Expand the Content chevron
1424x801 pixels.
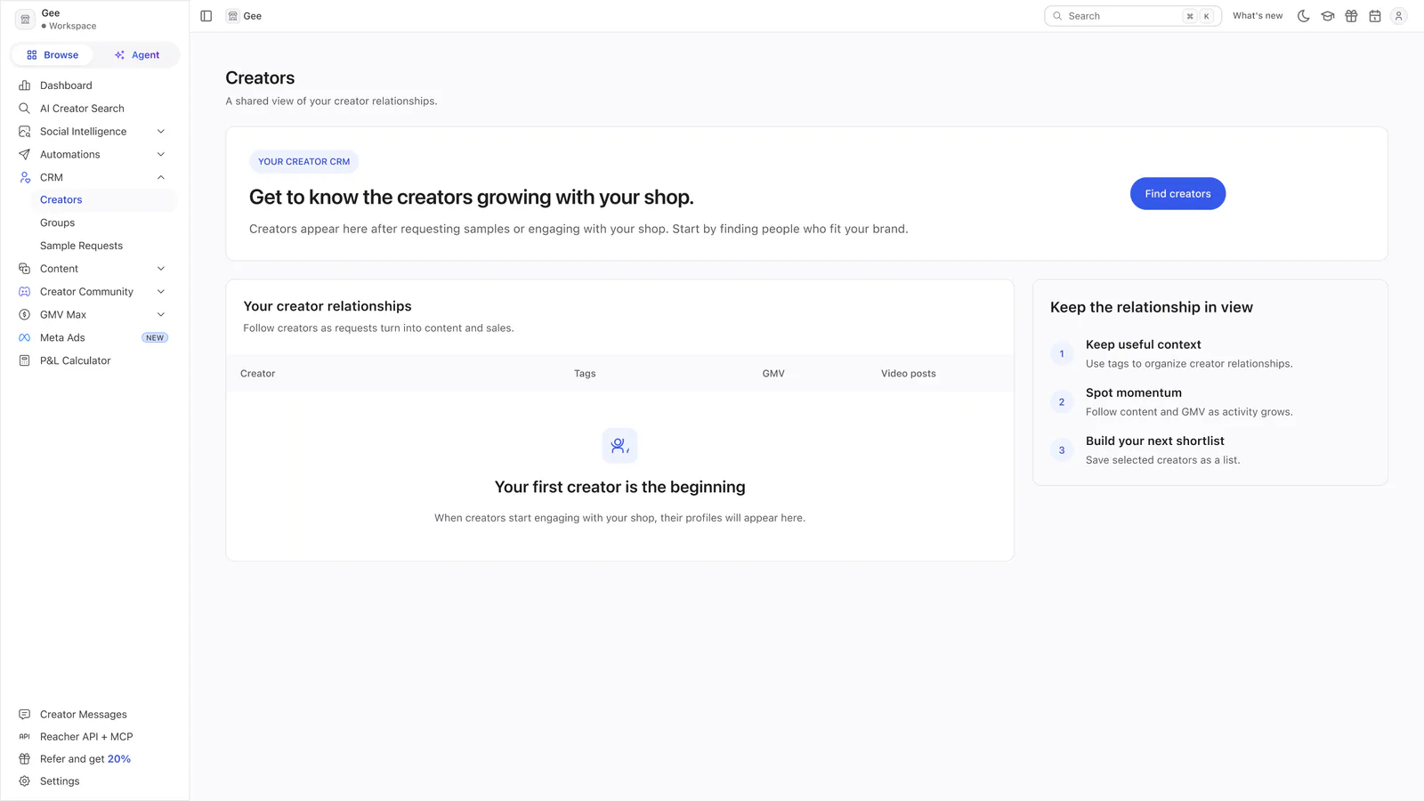(x=161, y=269)
